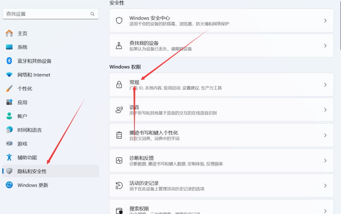Click the Windows Security shield icon

[x=119, y=21]
